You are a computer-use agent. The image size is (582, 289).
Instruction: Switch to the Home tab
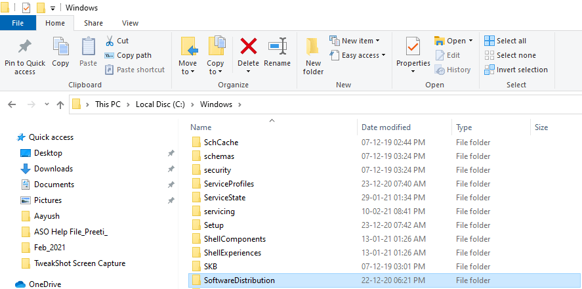click(55, 23)
